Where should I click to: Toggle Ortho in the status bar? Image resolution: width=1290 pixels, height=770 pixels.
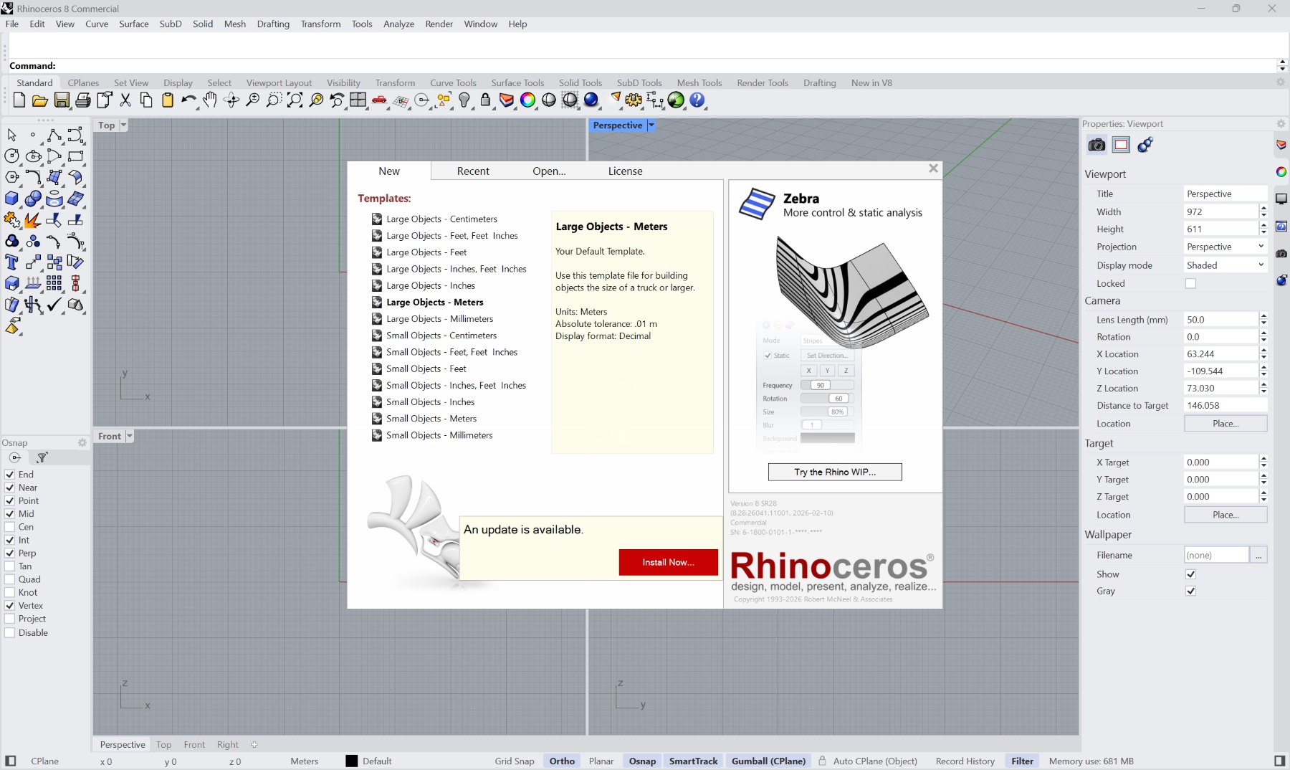pyautogui.click(x=562, y=761)
